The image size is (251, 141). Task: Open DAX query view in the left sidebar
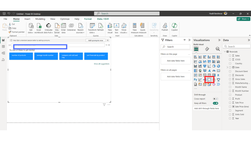click(x=3, y=60)
